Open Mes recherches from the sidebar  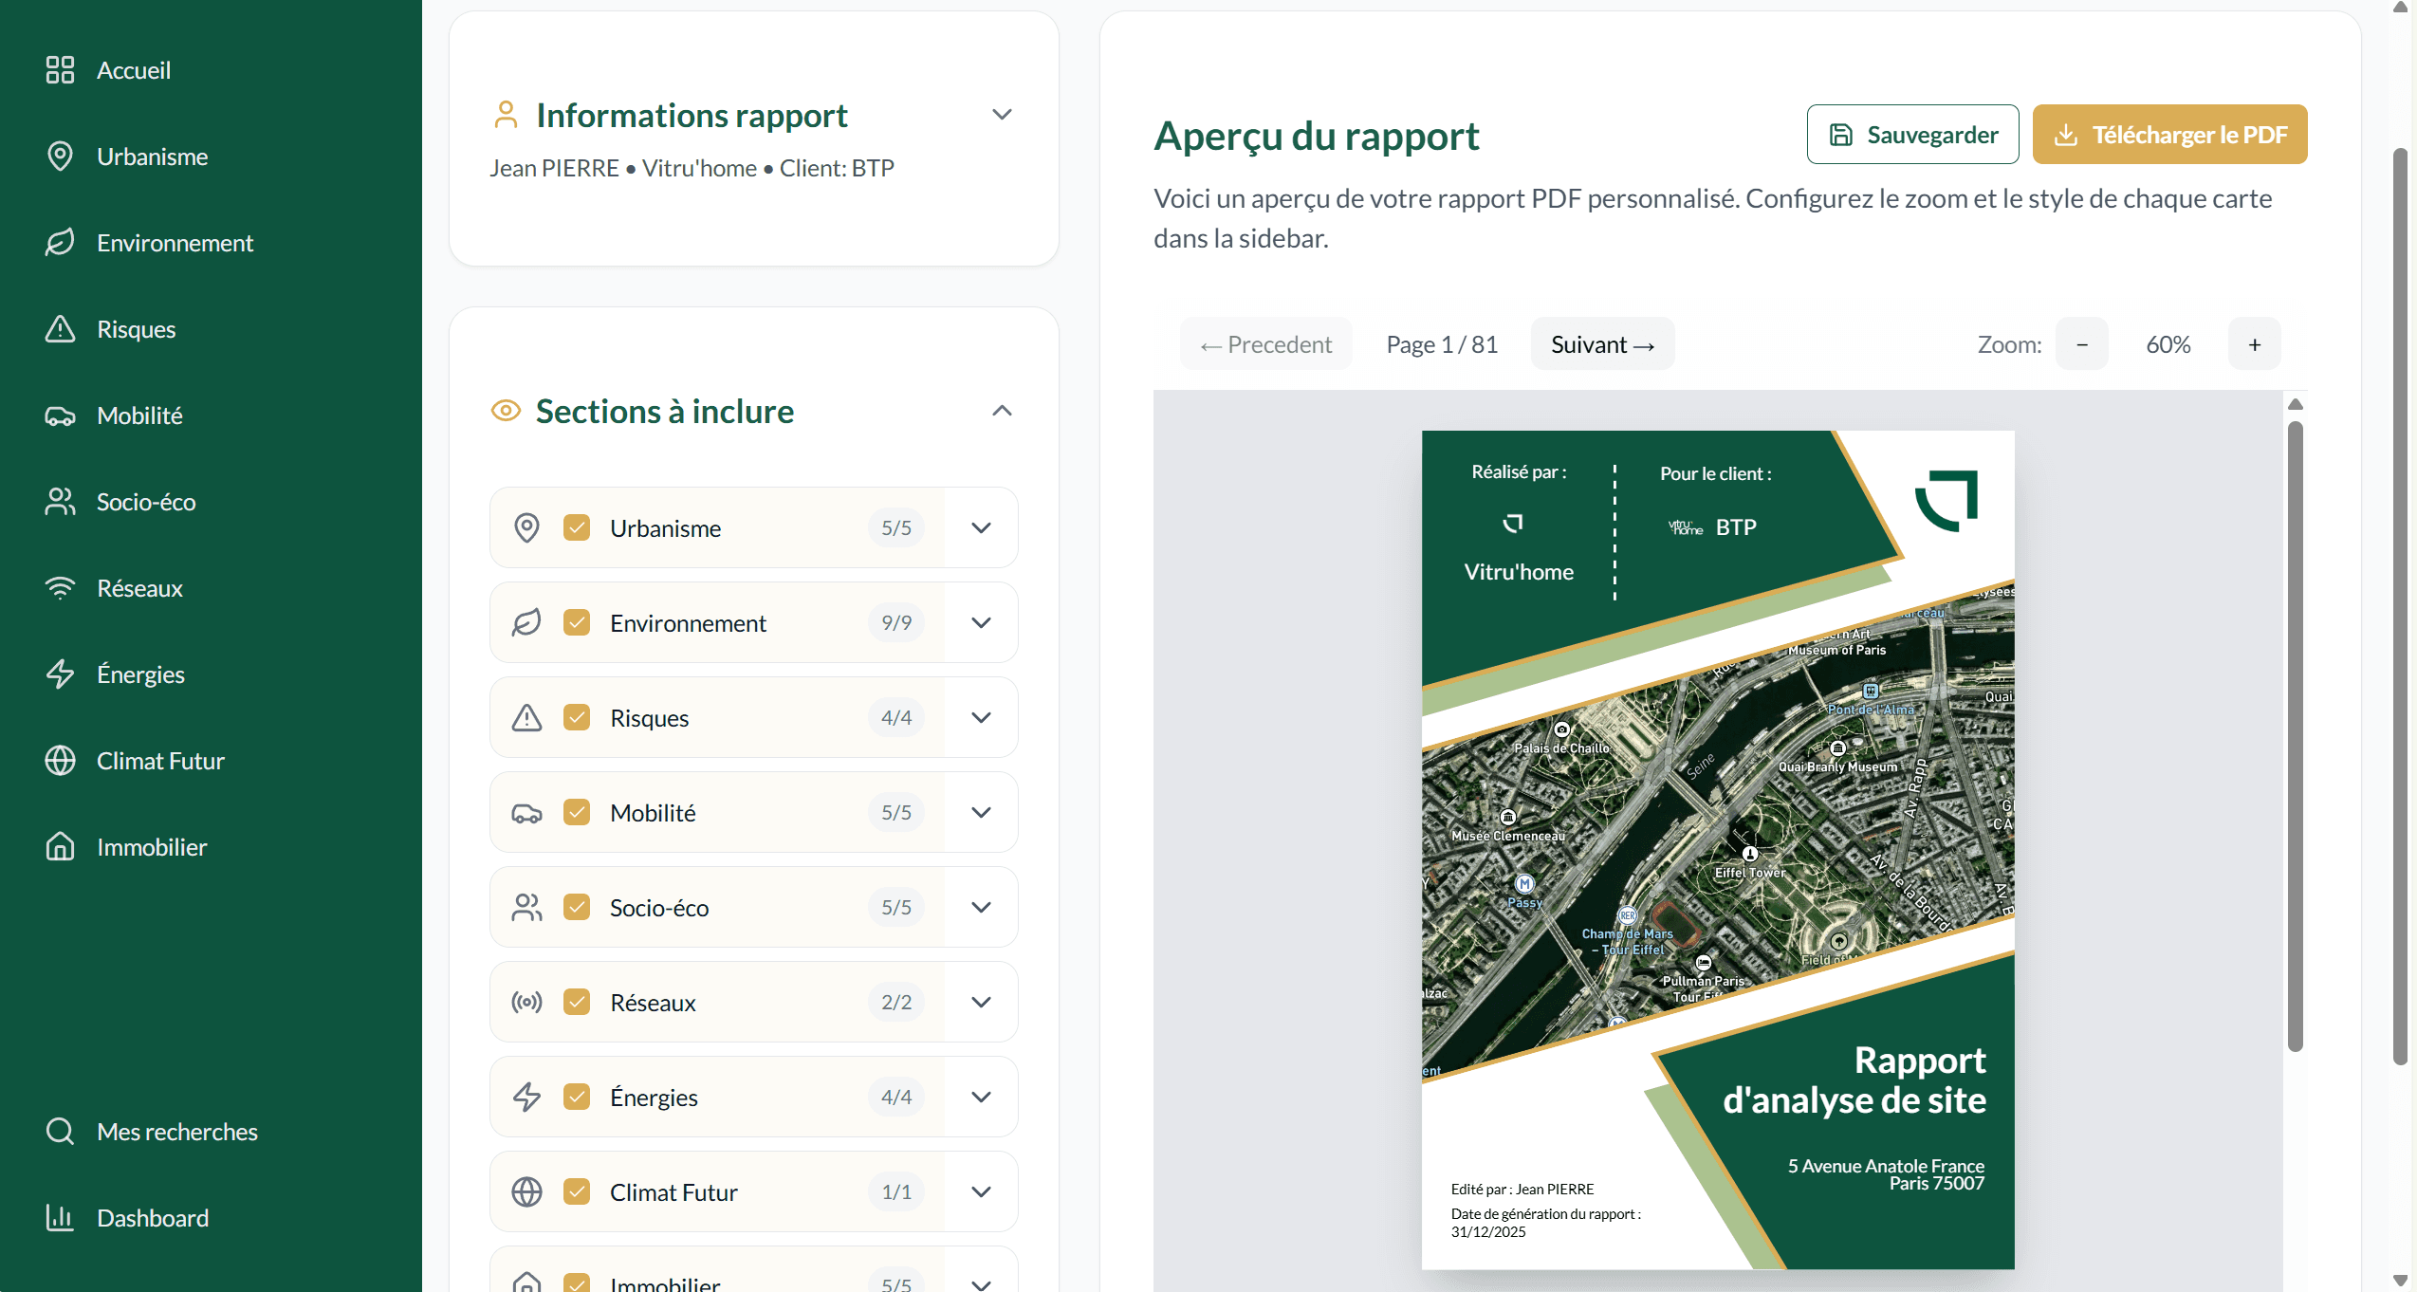tap(176, 1131)
